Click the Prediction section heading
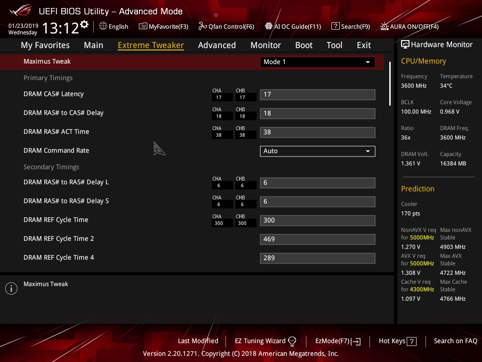The height and width of the screenshot is (362, 482). pos(418,189)
